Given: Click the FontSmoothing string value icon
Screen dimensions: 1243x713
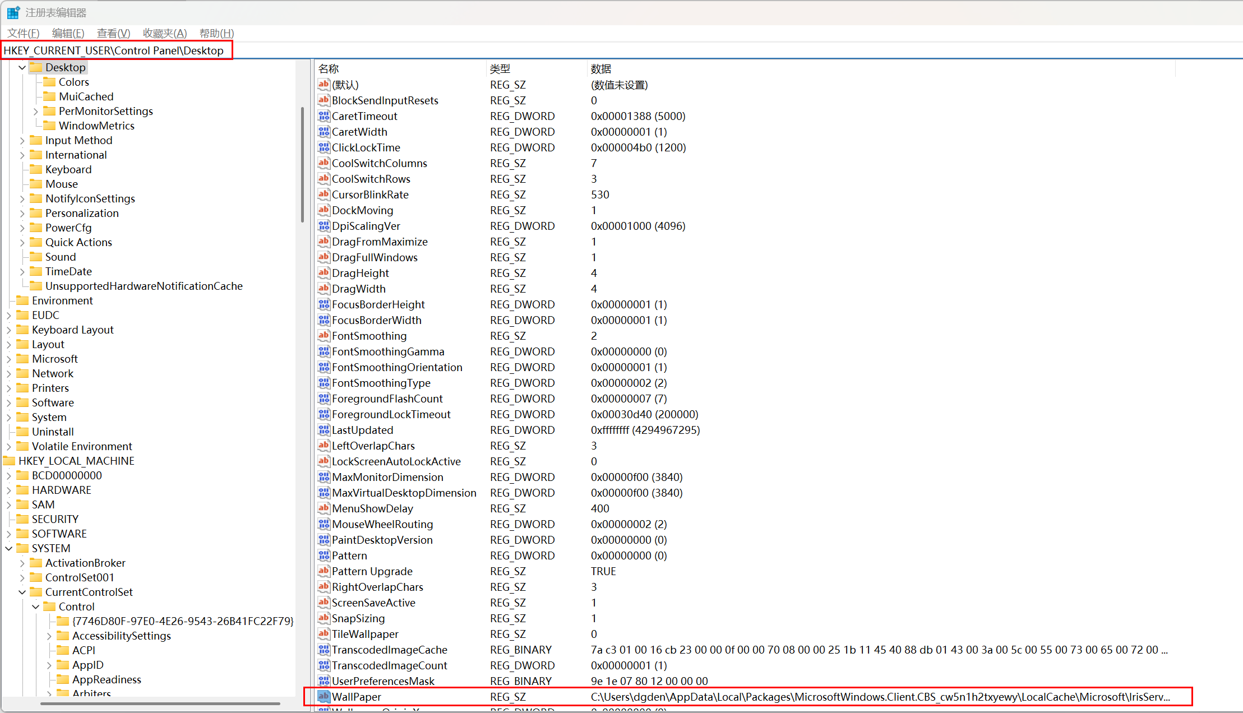Looking at the screenshot, I should 324,336.
